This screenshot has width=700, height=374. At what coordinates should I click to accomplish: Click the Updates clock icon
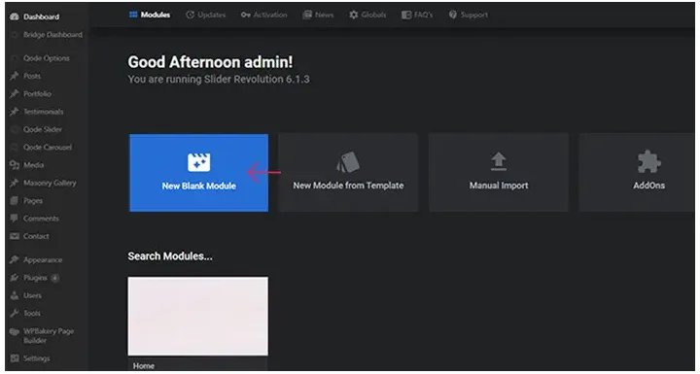tap(191, 15)
